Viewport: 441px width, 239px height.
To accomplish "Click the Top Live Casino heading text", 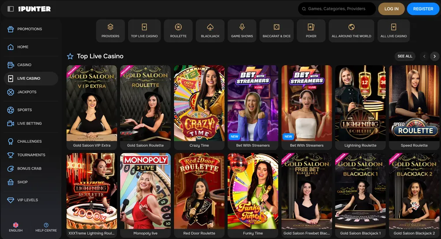I will [x=100, y=56].
